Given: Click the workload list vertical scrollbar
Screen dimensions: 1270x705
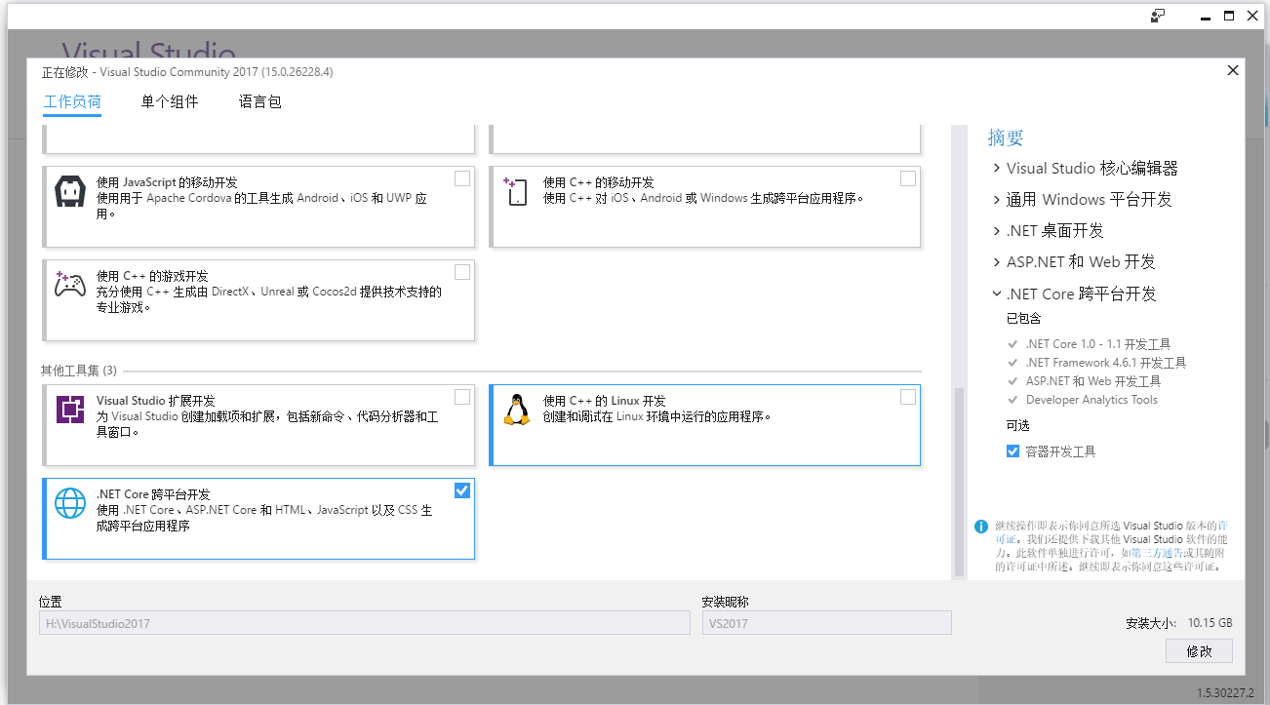Looking at the screenshot, I should [959, 483].
